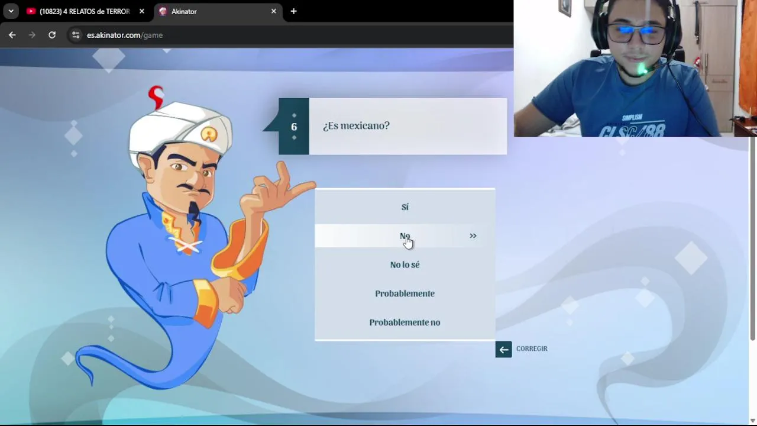The width and height of the screenshot is (757, 426).
Task: Open the tab search dropdown arrow
Action: click(11, 11)
